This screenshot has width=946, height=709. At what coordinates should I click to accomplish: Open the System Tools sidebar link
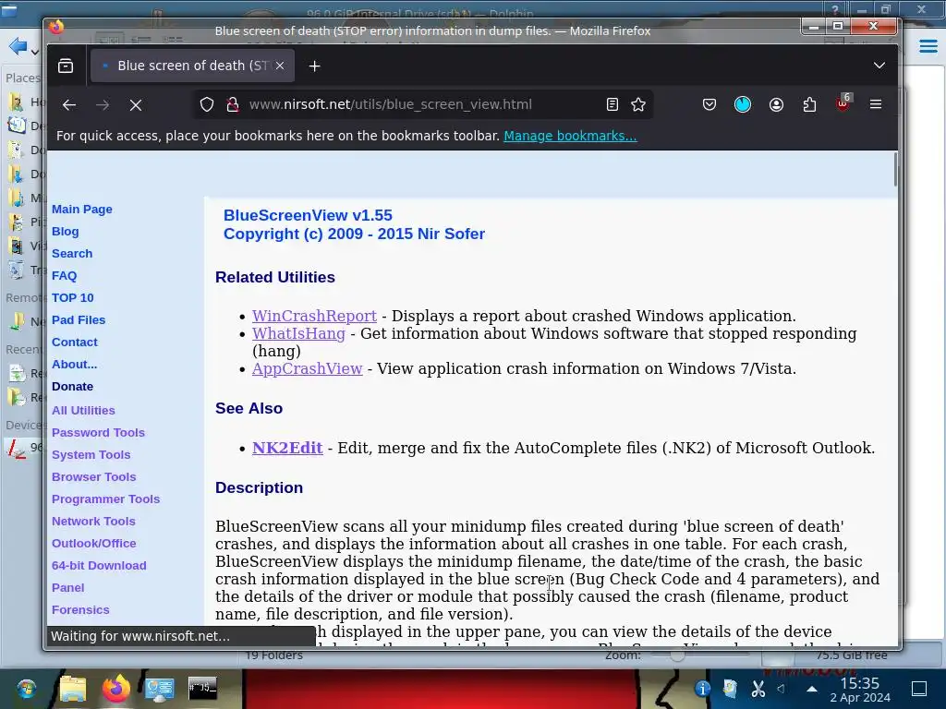(x=91, y=454)
